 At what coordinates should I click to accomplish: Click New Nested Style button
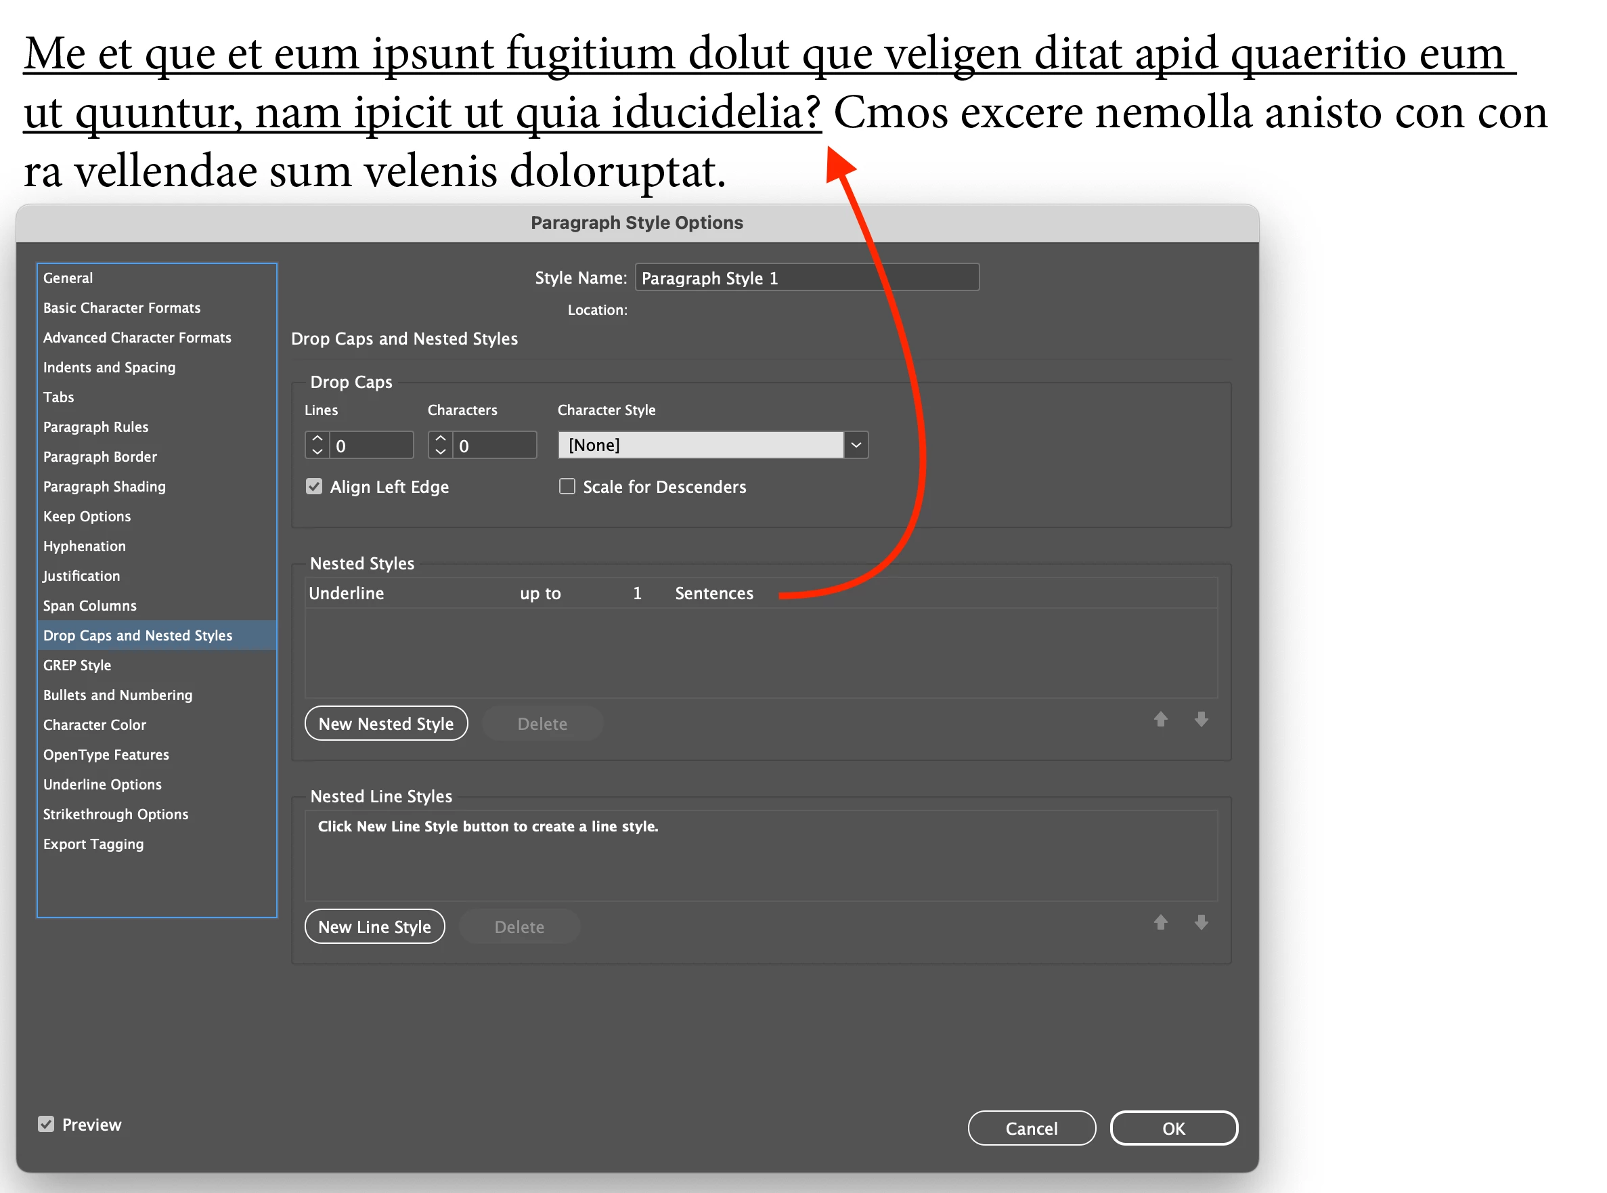tap(387, 724)
